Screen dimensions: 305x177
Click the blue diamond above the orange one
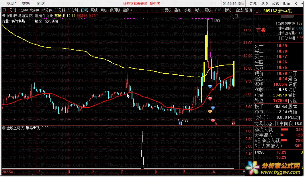(213, 108)
